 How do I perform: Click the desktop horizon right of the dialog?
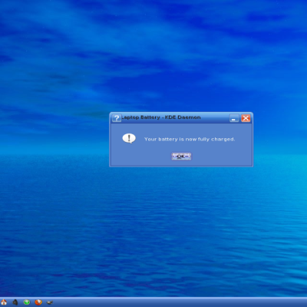pyautogui.click(x=280, y=154)
